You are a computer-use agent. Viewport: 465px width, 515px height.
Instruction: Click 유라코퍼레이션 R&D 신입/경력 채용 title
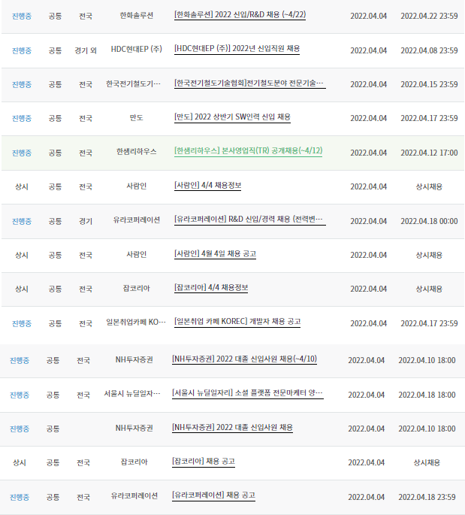pyautogui.click(x=249, y=220)
